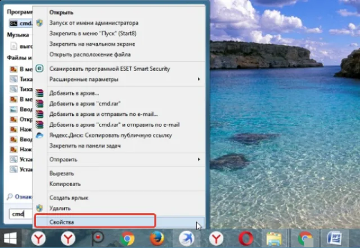This screenshot has width=360, height=248.
Task: Click the ESET icon in the context menu
Action: pyautogui.click(x=39, y=69)
